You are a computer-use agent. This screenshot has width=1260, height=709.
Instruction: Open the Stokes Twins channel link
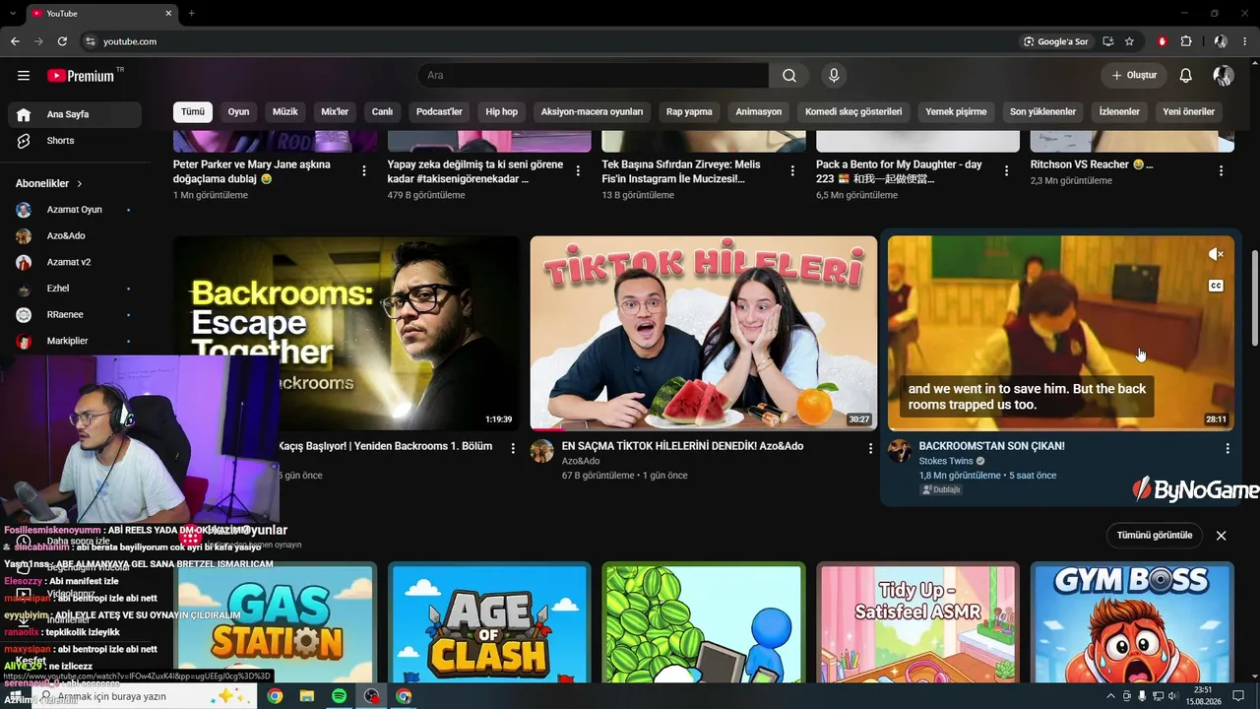[946, 461]
